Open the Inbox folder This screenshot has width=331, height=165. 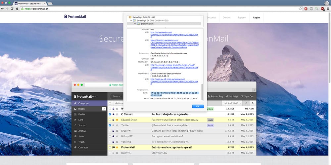click(89, 109)
